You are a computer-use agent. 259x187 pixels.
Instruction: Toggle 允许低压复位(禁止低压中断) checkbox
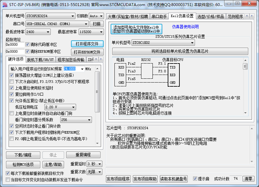pyautogui.click(x=11, y=100)
